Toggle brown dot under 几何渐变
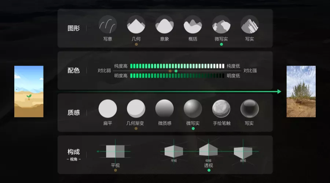This screenshot has height=183, width=330. pyautogui.click(x=136, y=128)
